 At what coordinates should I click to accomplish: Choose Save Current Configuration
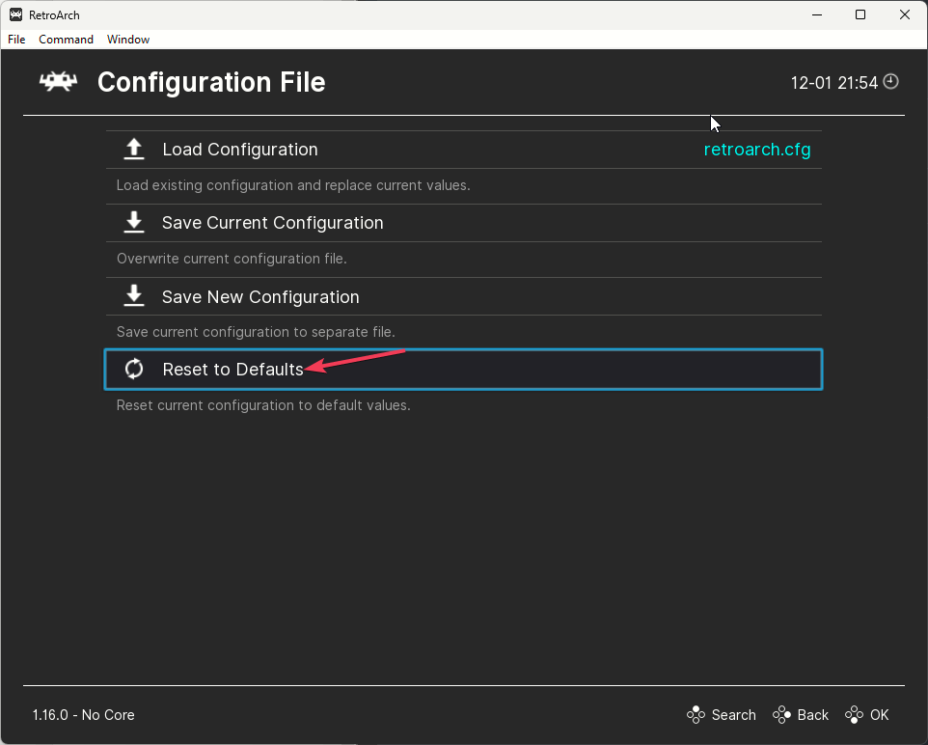click(x=272, y=223)
